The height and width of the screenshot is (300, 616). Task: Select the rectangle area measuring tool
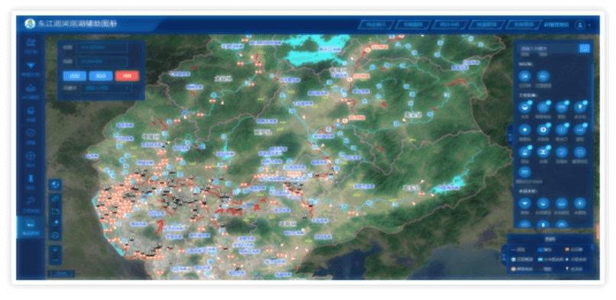point(55,211)
